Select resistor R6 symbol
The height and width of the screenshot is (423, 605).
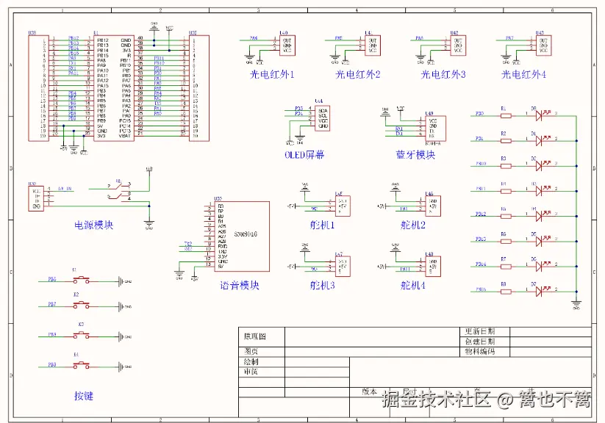pos(506,242)
